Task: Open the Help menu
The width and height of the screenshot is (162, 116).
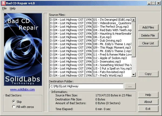Action: tap(13, 8)
